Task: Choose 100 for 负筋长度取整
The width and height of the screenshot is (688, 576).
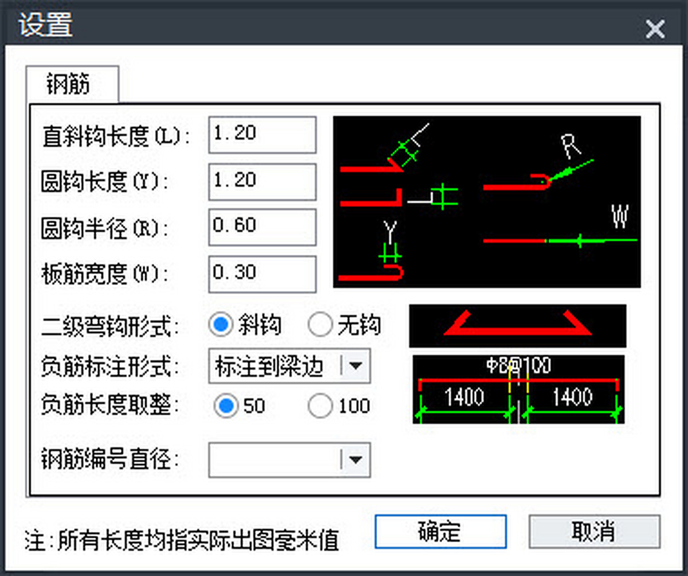Action: [320, 406]
